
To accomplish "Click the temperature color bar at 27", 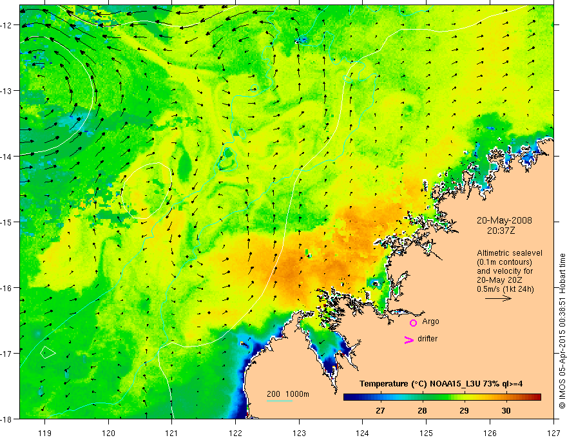I will 380,397.
